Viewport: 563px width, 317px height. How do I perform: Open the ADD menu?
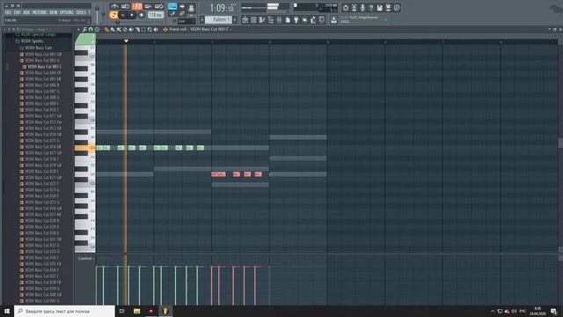click(x=26, y=12)
